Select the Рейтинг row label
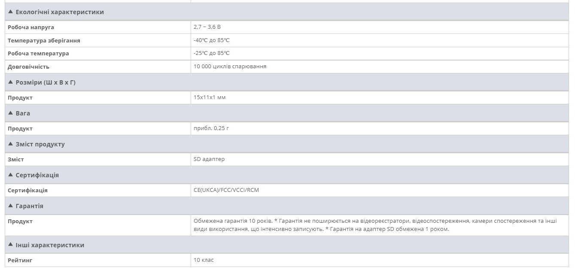Viewport: 575px width, 273px height. click(x=20, y=261)
